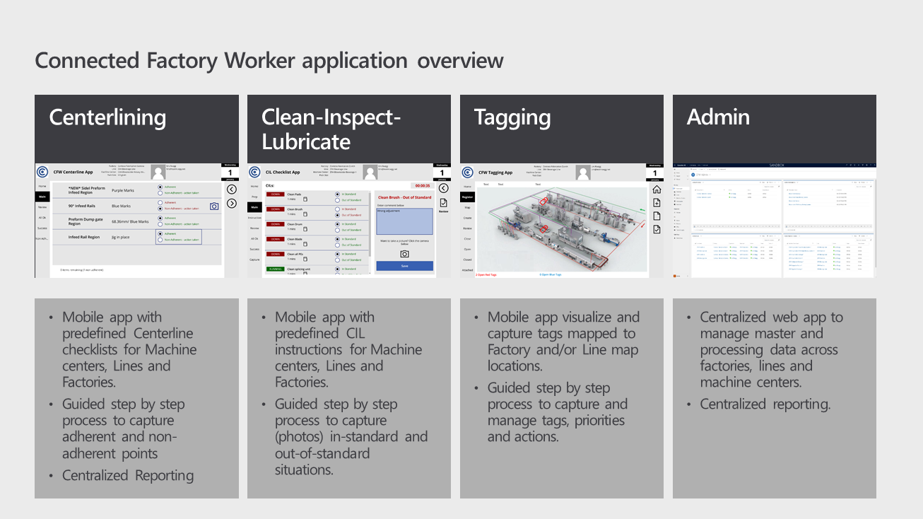Viewport: 923px width, 519px height.
Task: Click the comment text box containing 'Wrong adjustment'
Action: [404, 221]
